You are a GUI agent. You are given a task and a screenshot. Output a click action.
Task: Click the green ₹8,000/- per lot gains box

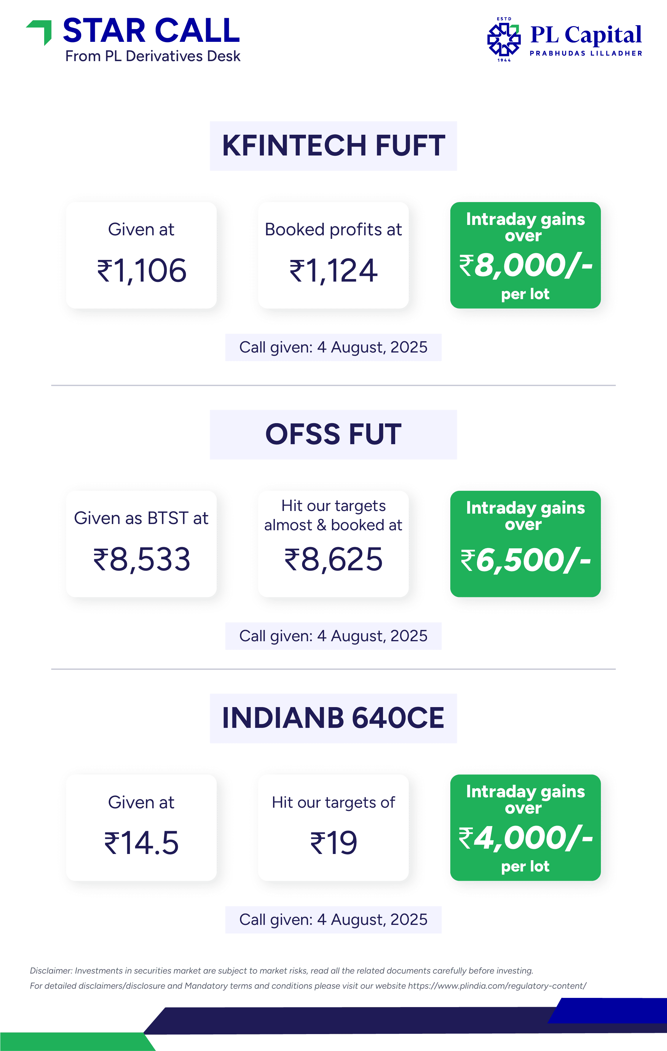click(x=525, y=255)
